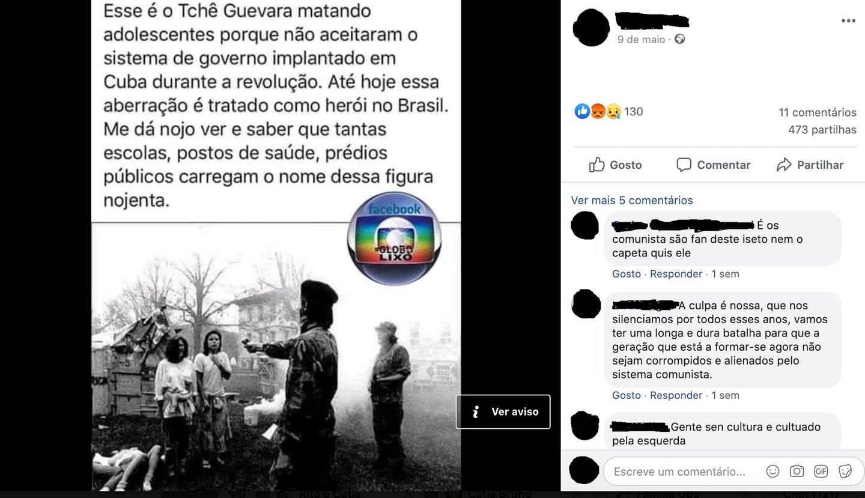The width and height of the screenshot is (865, 498).
Task: Click the Ver aviso button on the photo
Action: pyautogui.click(x=503, y=411)
